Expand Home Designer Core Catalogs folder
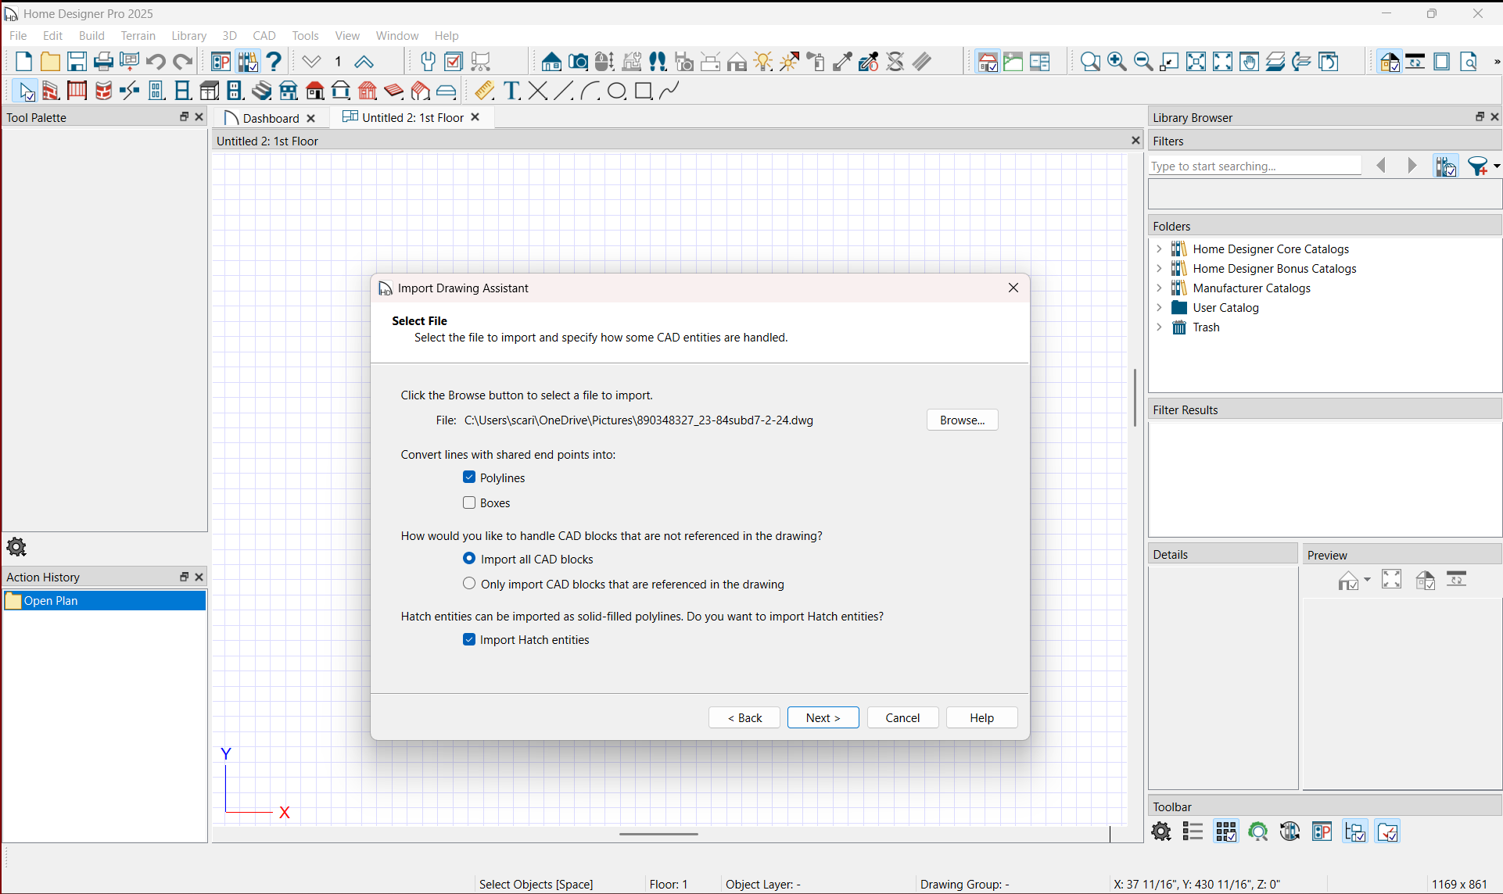The image size is (1503, 894). pos(1159,249)
